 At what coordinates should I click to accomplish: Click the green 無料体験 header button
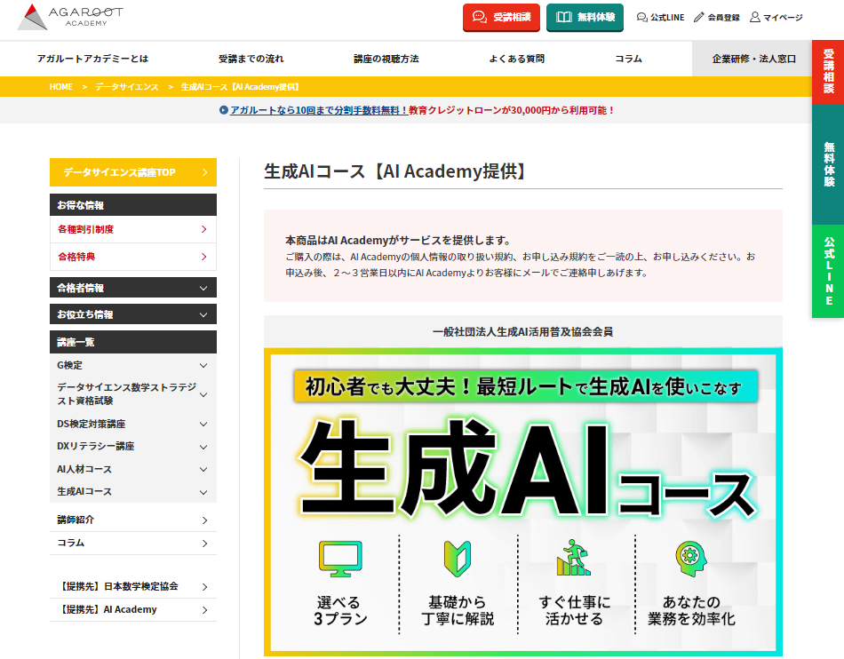click(x=585, y=17)
